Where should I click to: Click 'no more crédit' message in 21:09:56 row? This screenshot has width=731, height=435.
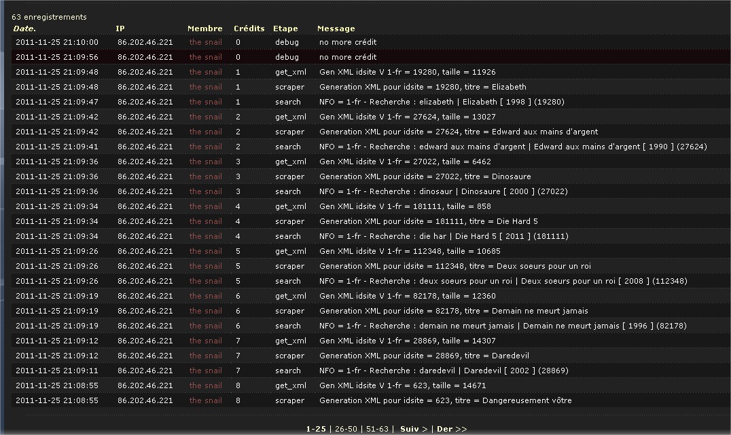tap(348, 57)
